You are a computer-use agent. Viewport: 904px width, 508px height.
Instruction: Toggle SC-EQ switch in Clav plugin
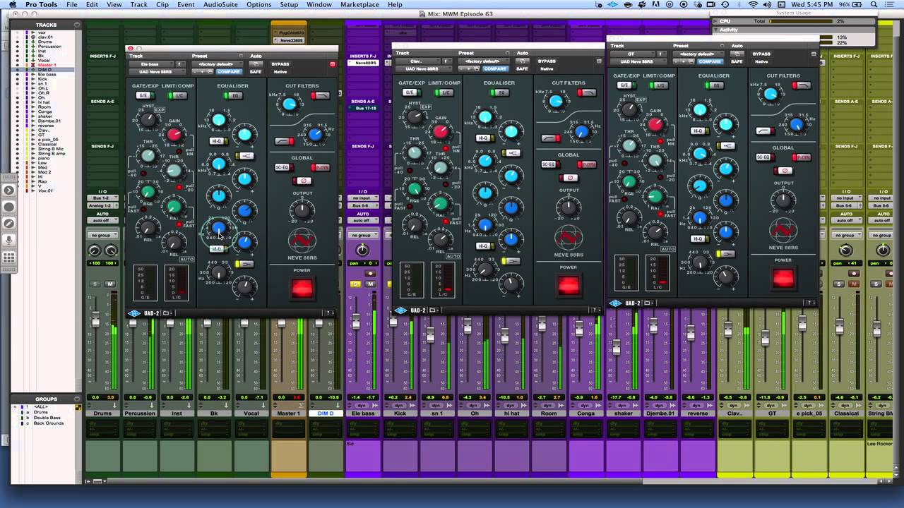(x=549, y=164)
